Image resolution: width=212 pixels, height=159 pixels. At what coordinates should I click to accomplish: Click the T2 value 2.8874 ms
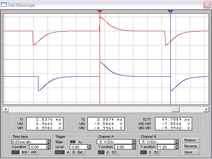110,120
